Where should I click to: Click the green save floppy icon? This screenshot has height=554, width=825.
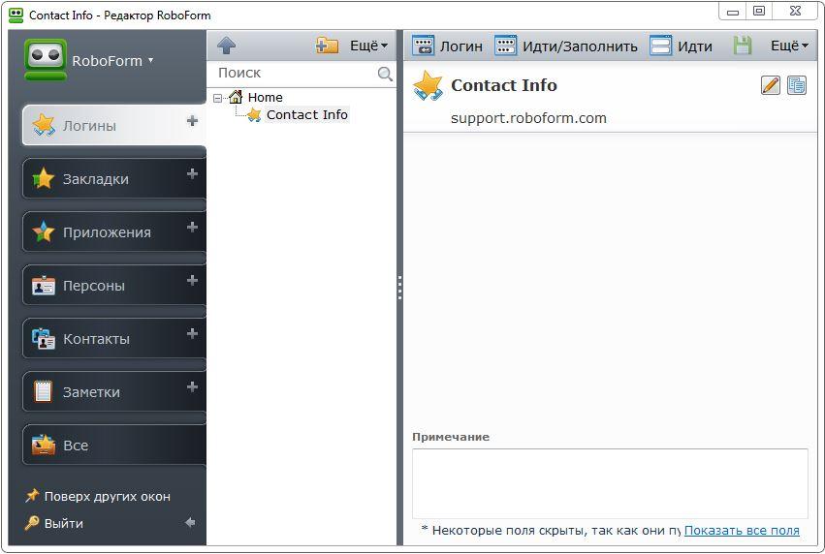click(743, 46)
